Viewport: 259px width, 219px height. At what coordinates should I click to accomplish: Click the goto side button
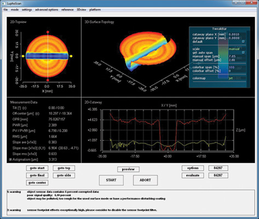[x=64, y=175]
